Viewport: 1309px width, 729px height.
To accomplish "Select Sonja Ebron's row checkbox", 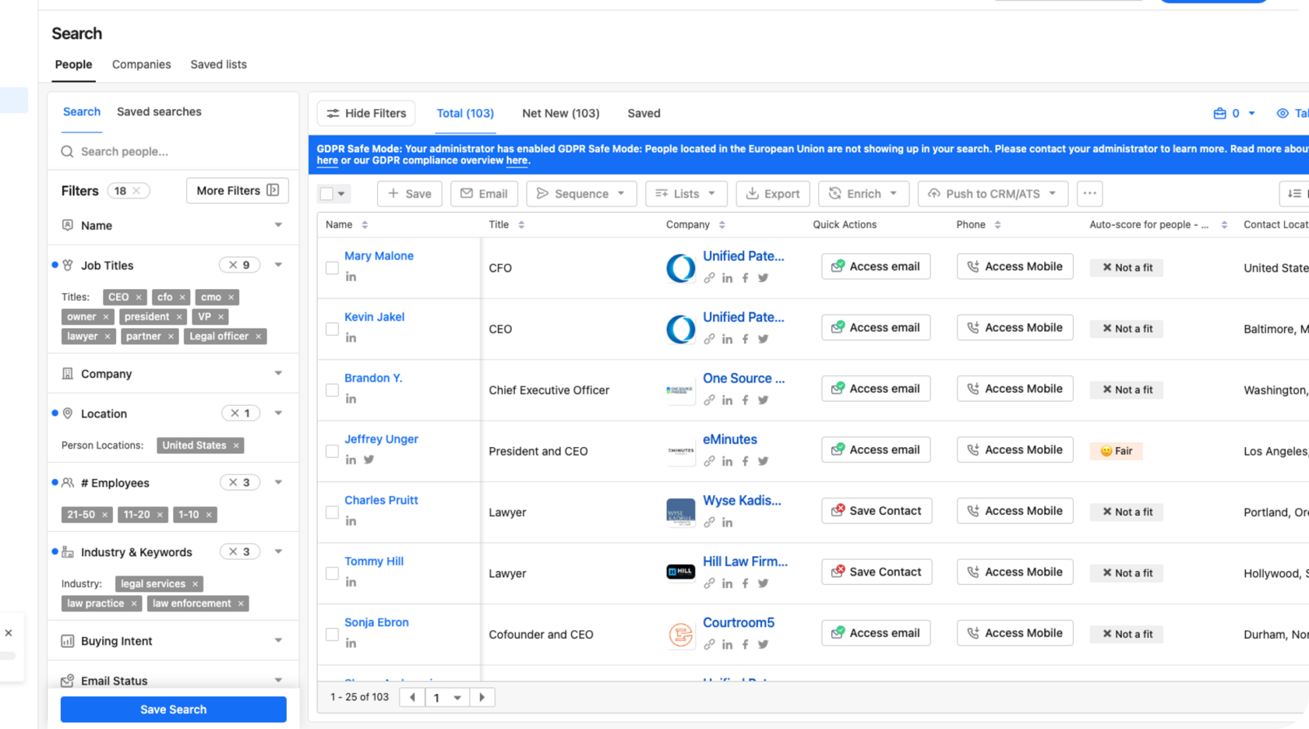I will [x=332, y=634].
